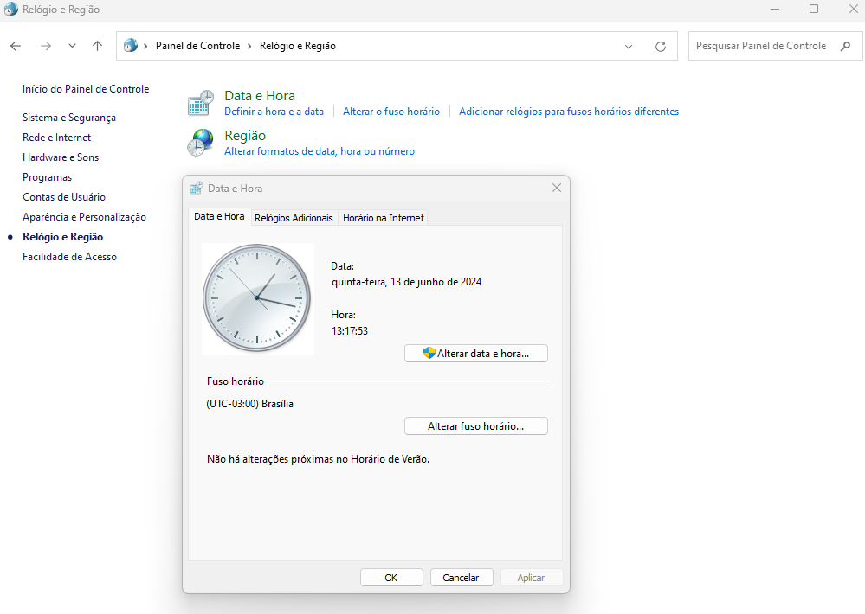The image size is (865, 614).
Task: Refresh the Control Panel view
Action: coord(661,46)
